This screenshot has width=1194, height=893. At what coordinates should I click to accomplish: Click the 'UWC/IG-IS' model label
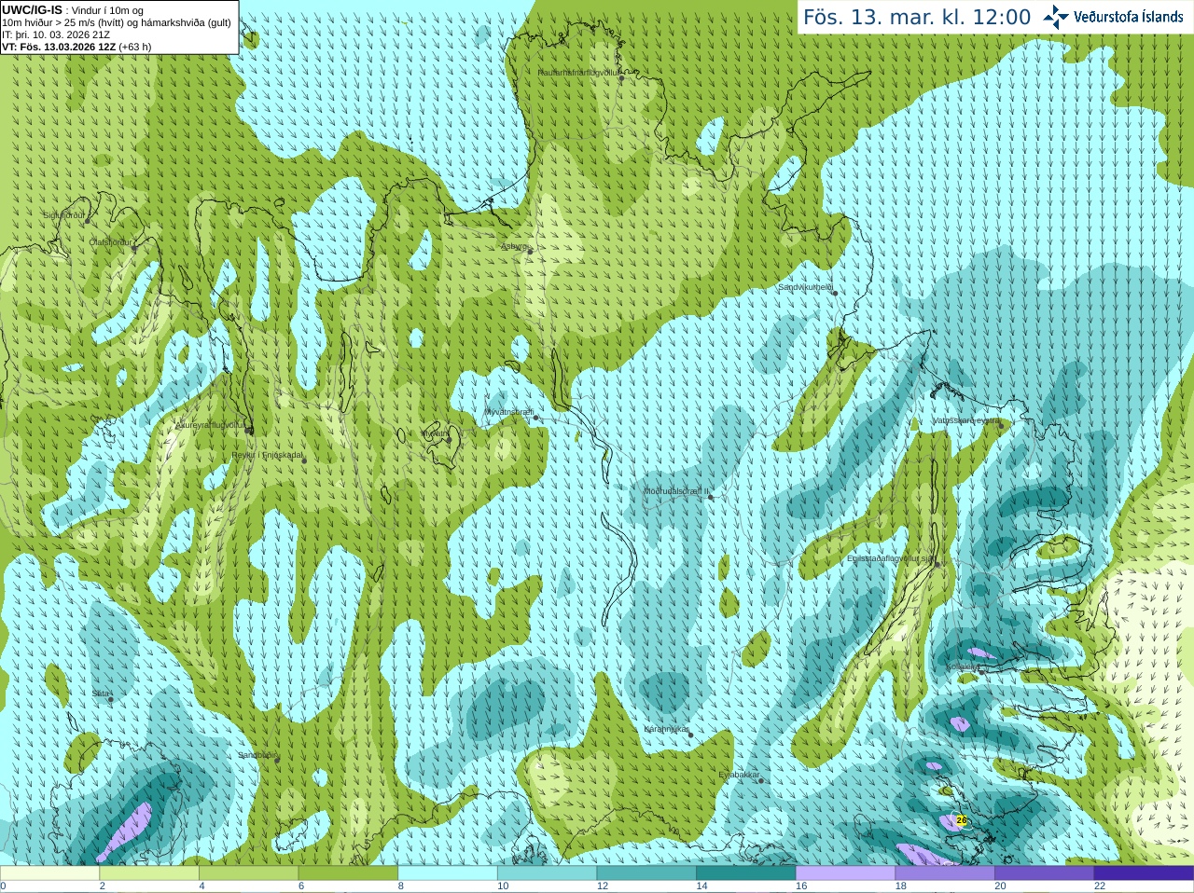(32, 9)
